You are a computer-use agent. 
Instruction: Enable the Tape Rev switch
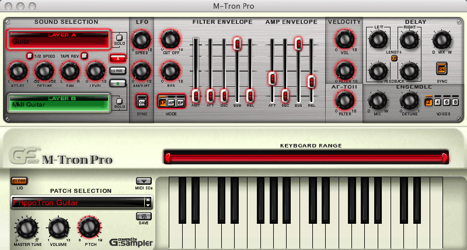(x=84, y=55)
